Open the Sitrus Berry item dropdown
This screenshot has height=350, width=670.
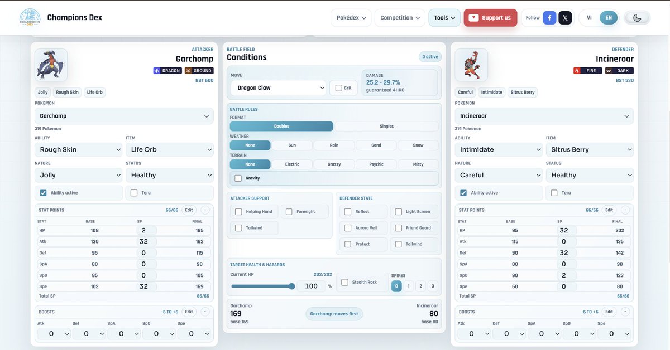coord(590,149)
